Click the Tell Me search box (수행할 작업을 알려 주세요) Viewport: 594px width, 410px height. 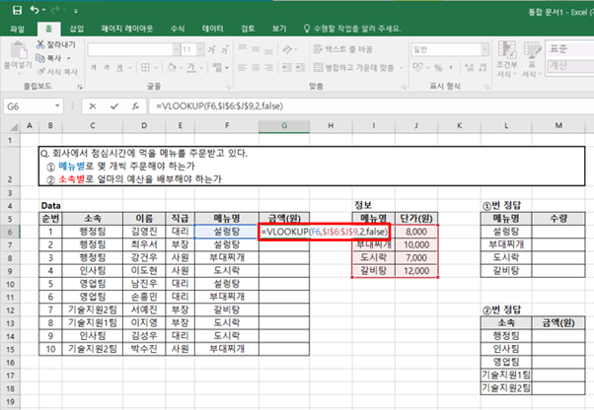point(352,29)
